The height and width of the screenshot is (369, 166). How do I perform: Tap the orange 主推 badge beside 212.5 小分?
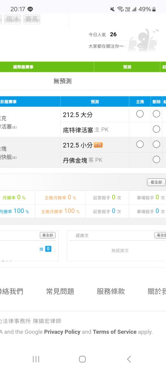pos(98,145)
